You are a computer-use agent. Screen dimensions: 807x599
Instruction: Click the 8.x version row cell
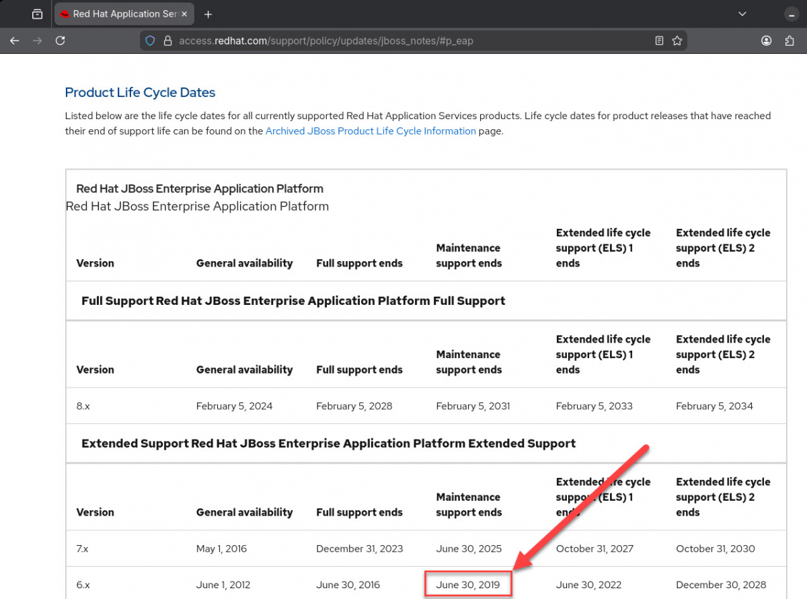(83, 406)
